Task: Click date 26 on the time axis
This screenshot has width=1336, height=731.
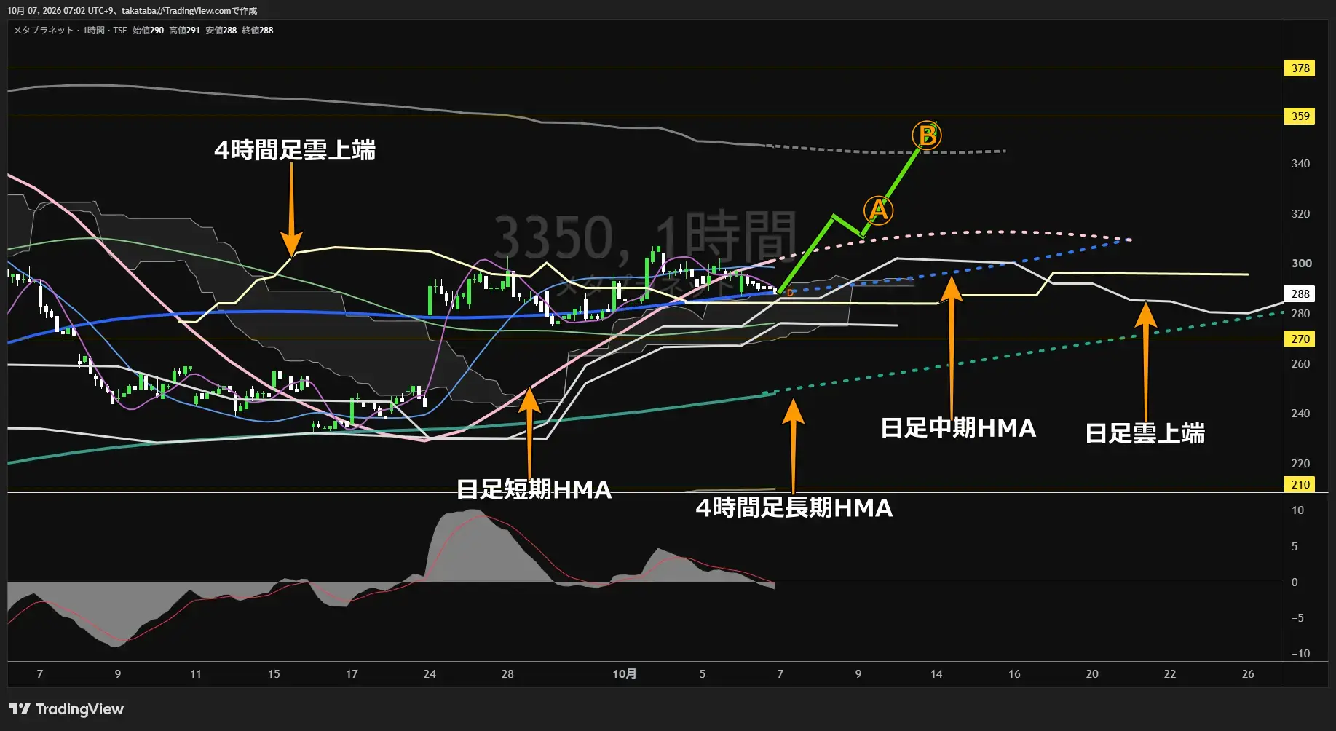Action: tap(1248, 674)
